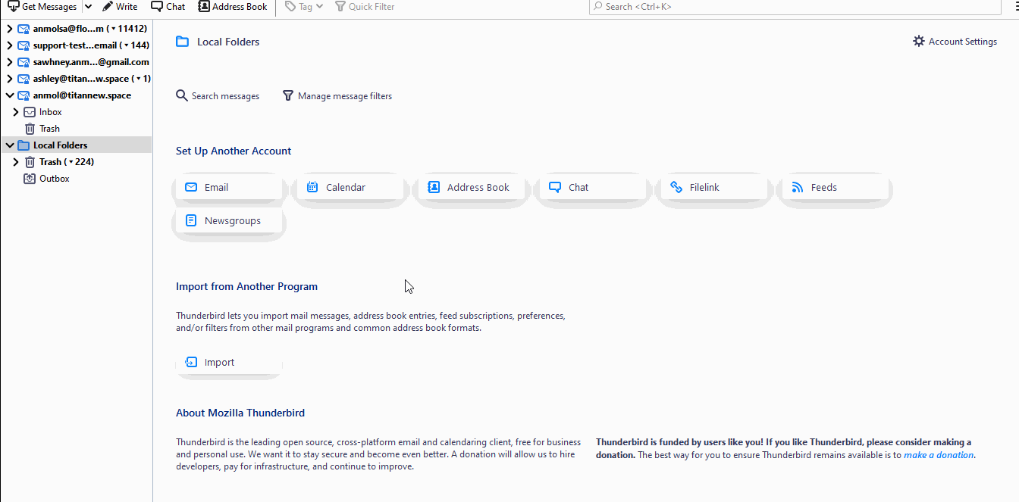Click the Outbox folder icon

[30, 179]
